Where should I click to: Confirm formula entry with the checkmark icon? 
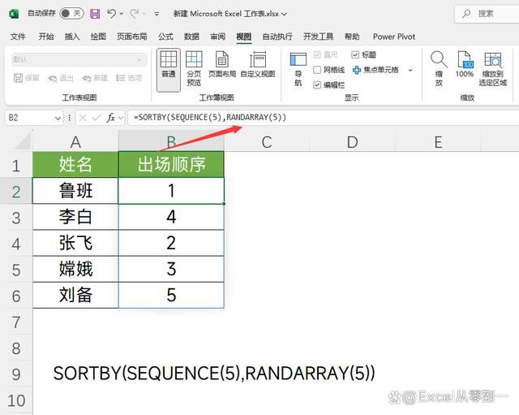(97, 118)
